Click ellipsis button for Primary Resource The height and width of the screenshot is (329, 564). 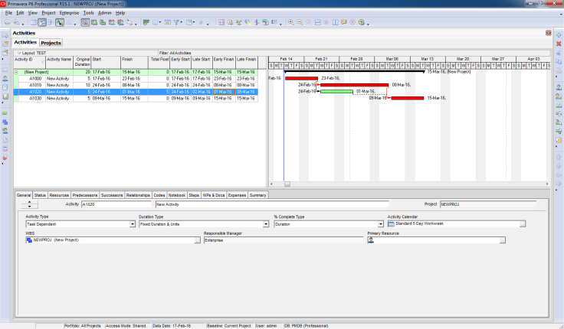pos(503,239)
